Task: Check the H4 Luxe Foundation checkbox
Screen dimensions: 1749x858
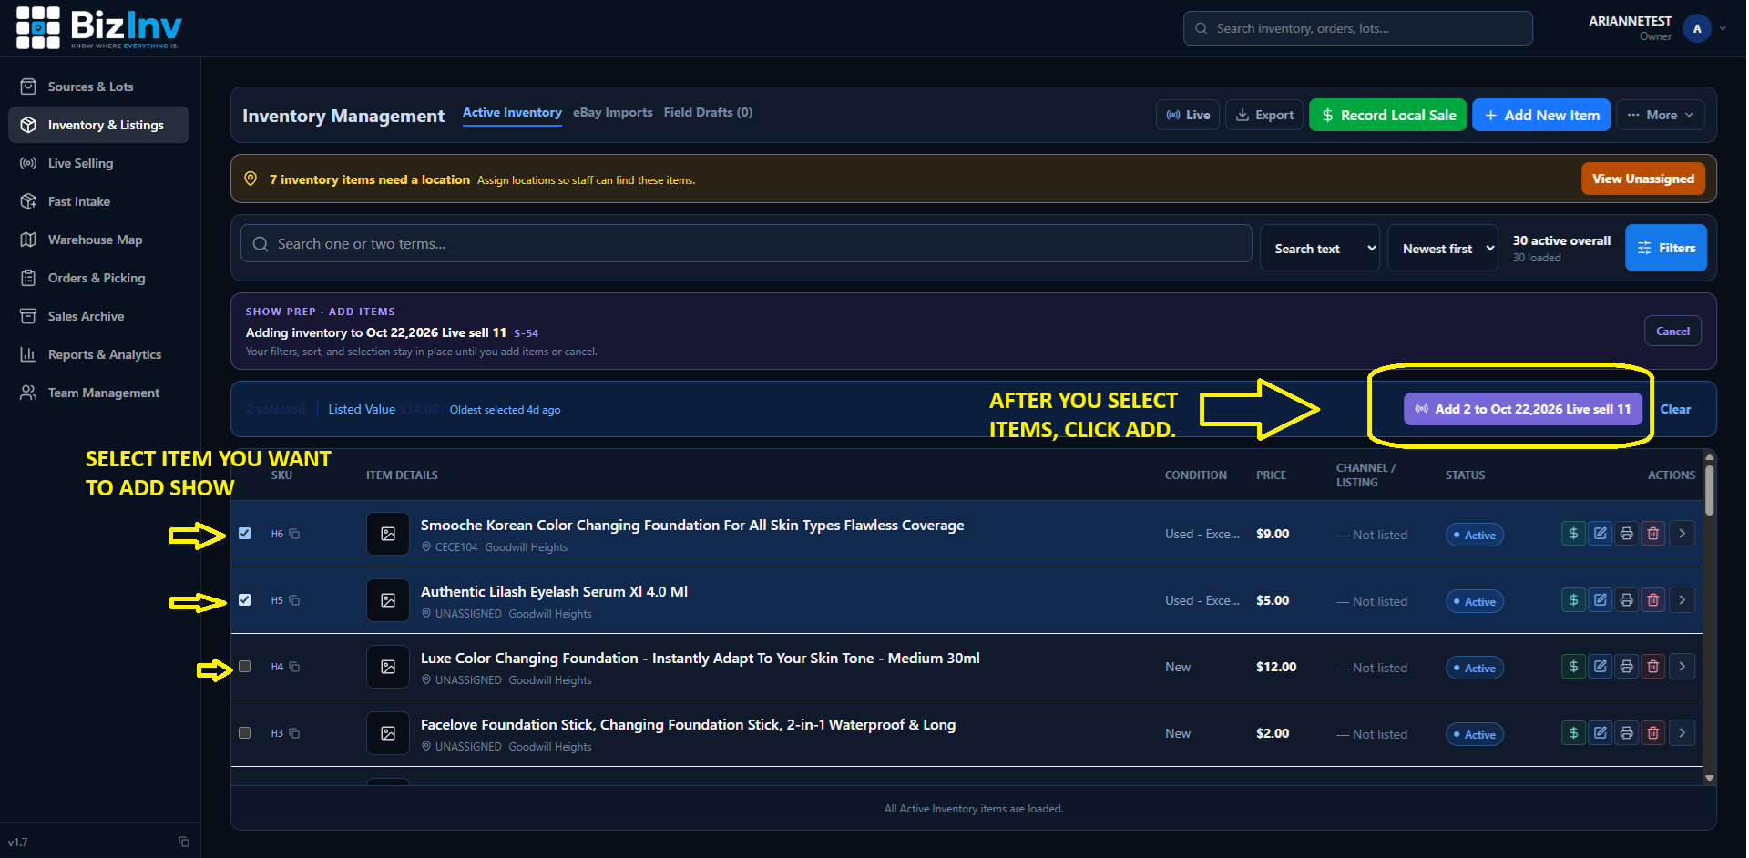Action: pos(244,667)
